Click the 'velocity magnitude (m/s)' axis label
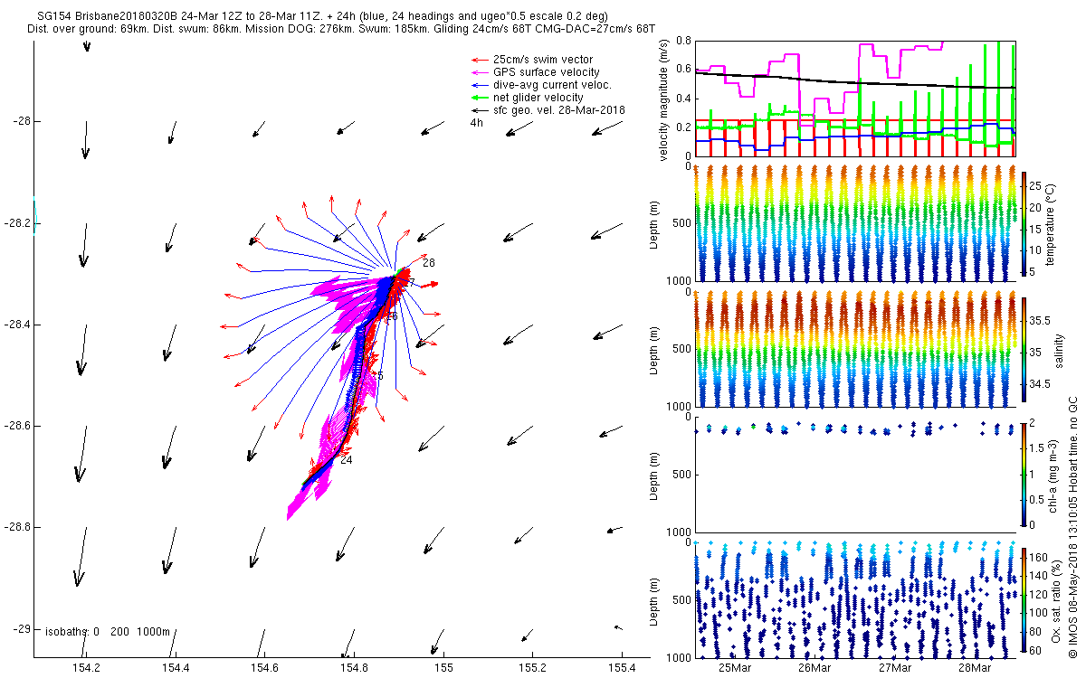This screenshot has height=678, width=1086. [x=664, y=99]
